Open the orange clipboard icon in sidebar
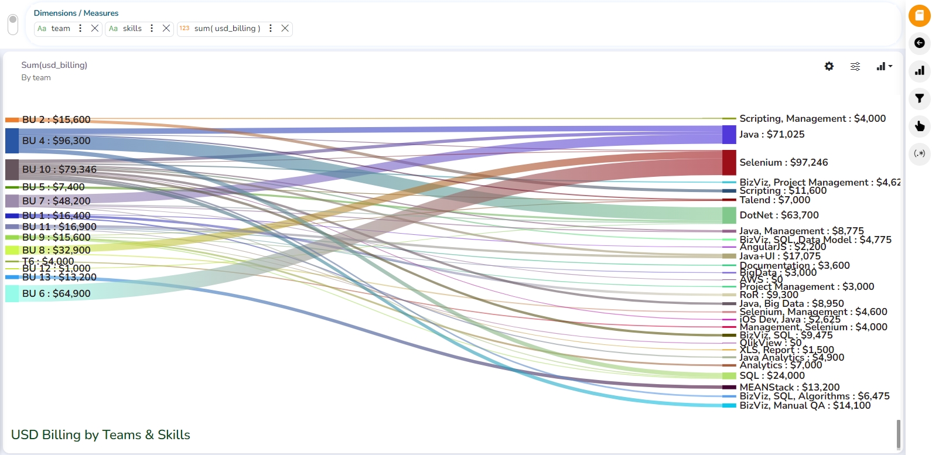932x455 pixels. tap(919, 16)
